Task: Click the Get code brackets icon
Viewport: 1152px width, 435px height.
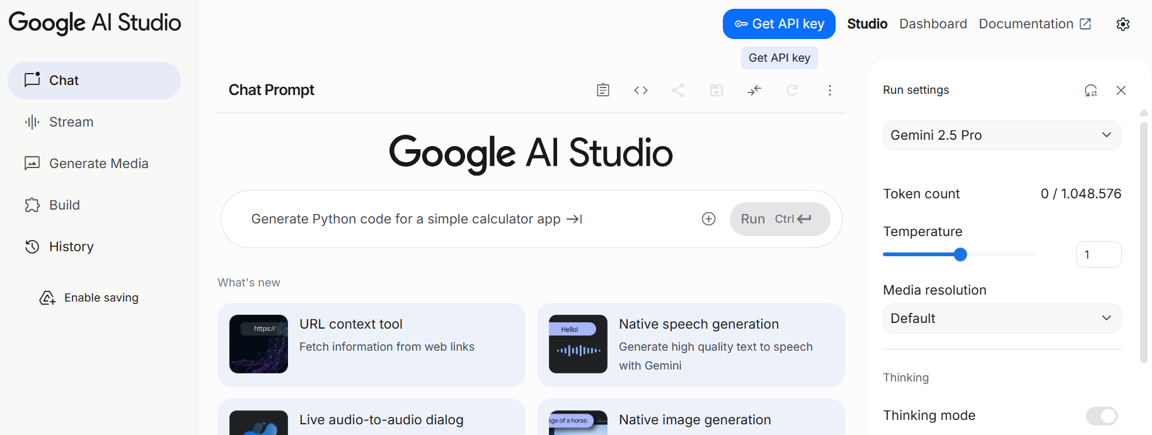Action: coord(641,90)
